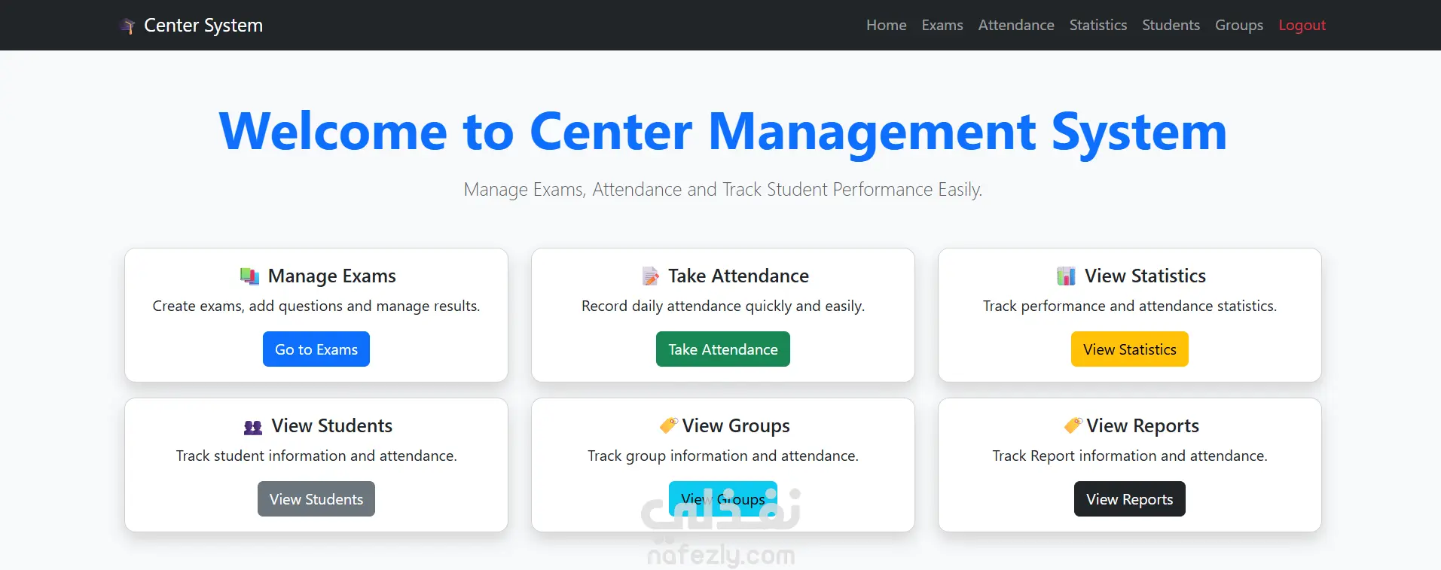Click the red Logout link
This screenshot has height=570, width=1441.
1302,26
